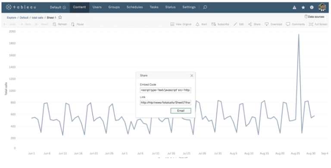This screenshot has height=168, width=331.
Task: Click the Embed Code field
Action: [165, 90]
